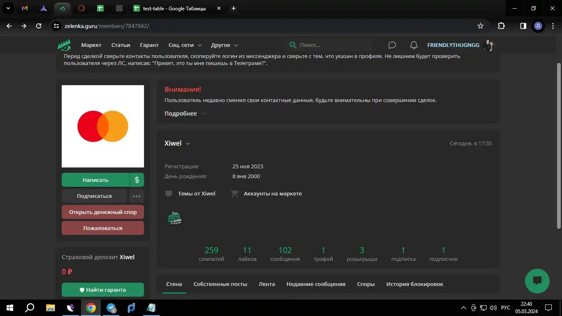Open the three-dots menu beside Подписаться

pyautogui.click(x=137, y=196)
